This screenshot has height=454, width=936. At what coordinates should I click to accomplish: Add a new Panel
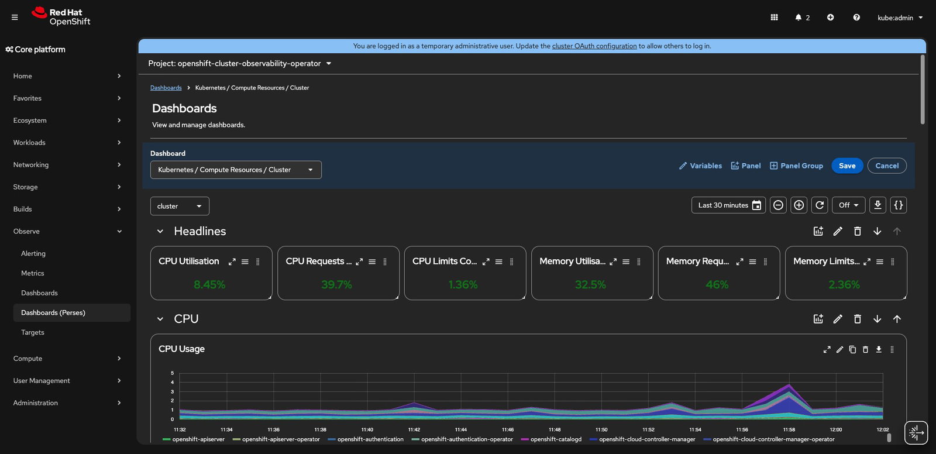coord(746,166)
